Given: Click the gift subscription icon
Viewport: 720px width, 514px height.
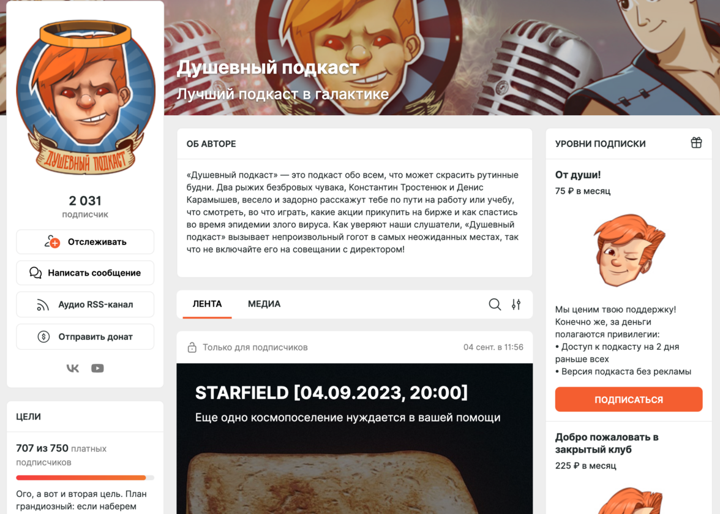Looking at the screenshot, I should [x=696, y=143].
